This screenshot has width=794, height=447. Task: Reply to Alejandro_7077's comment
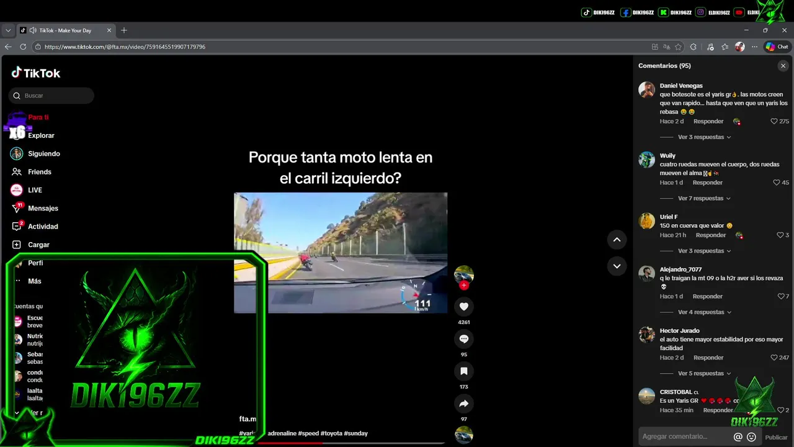pos(708,297)
